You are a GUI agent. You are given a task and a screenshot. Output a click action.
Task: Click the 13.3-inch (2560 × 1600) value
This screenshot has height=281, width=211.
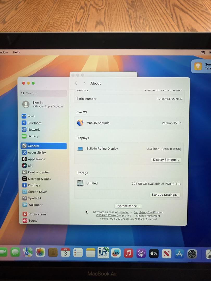tap(163, 149)
